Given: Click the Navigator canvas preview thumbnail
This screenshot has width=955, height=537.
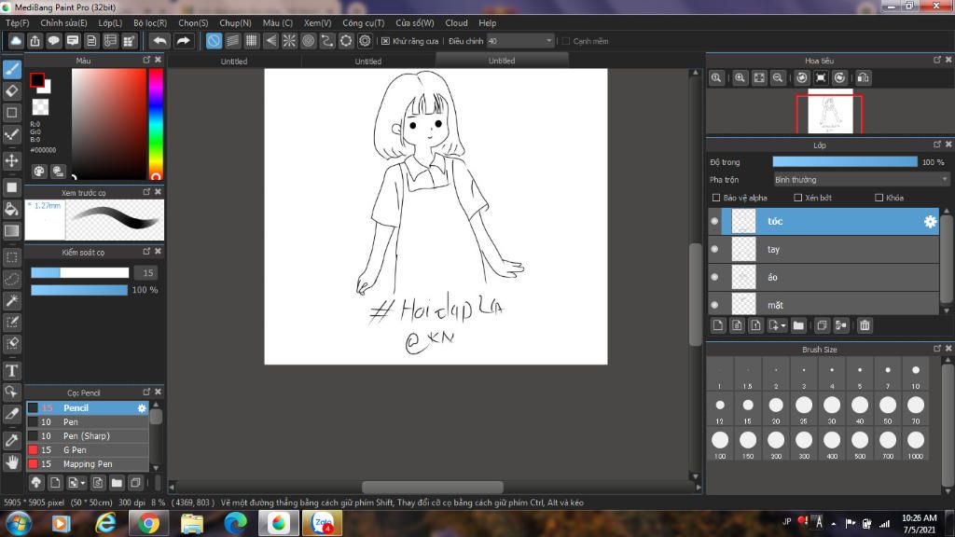Looking at the screenshot, I should coord(829,112).
